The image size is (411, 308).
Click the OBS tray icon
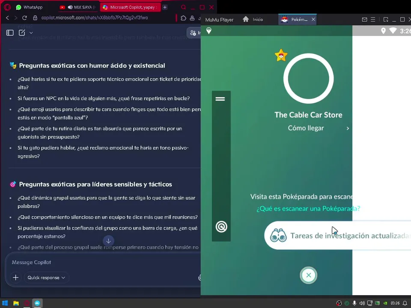339,303
